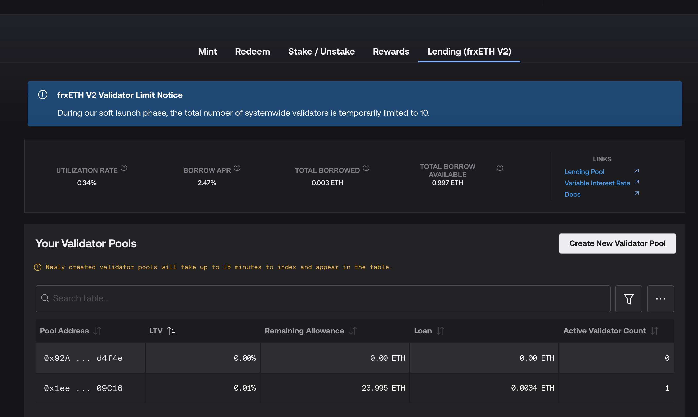Switch to the Mint tab
Screen dimensions: 698x417
point(207,51)
